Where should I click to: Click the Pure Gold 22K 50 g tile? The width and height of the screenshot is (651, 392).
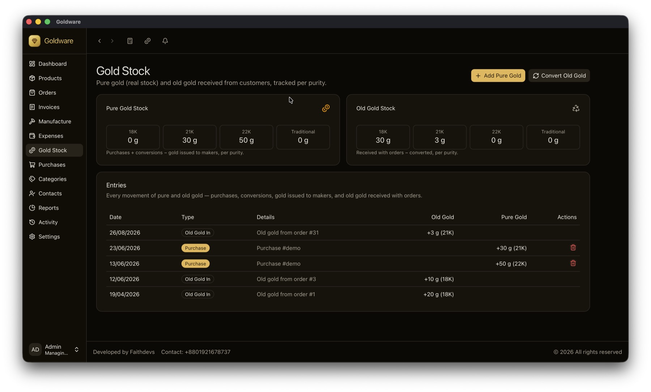pyautogui.click(x=246, y=137)
